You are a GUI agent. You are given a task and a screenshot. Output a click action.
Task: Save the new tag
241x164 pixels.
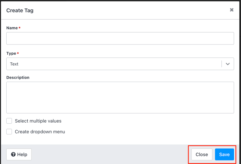pos(225,154)
